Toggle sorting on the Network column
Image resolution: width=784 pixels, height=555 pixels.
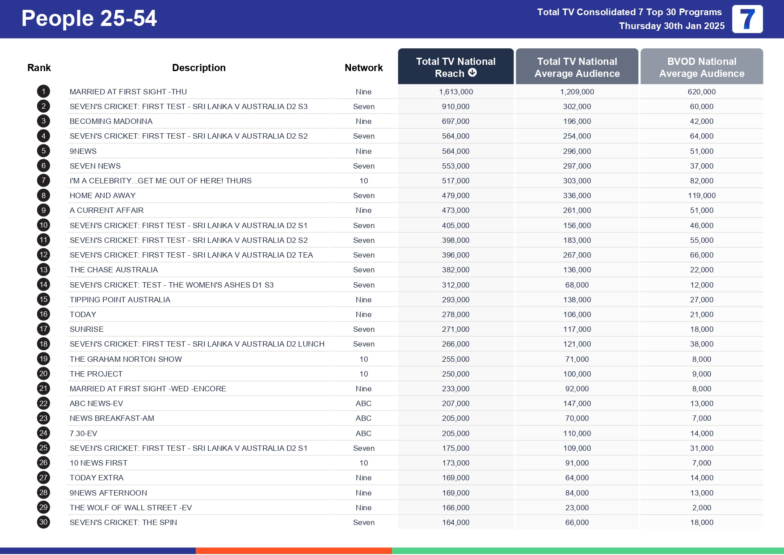[363, 67]
